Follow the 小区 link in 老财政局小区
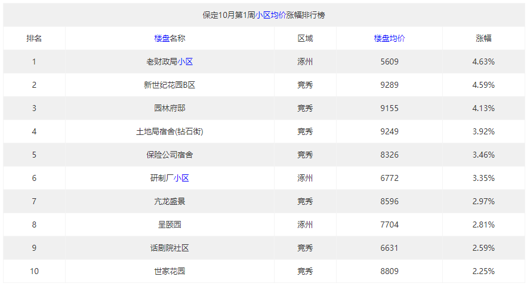The image size is (530, 289). [x=185, y=62]
